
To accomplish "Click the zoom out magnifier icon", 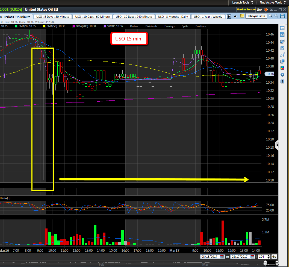I will click(x=276, y=16).
